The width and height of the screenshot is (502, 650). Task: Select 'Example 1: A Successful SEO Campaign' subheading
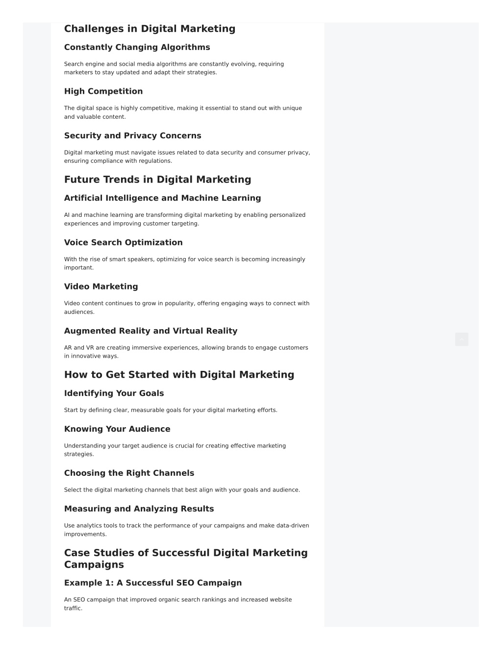[x=153, y=583]
